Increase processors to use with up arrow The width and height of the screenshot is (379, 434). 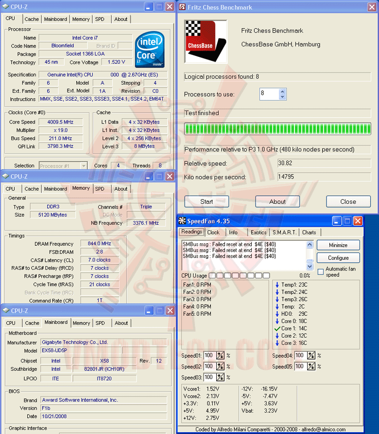282,91
